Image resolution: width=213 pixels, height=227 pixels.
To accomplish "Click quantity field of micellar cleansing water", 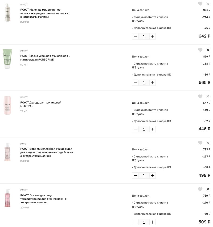I will (144, 176).
